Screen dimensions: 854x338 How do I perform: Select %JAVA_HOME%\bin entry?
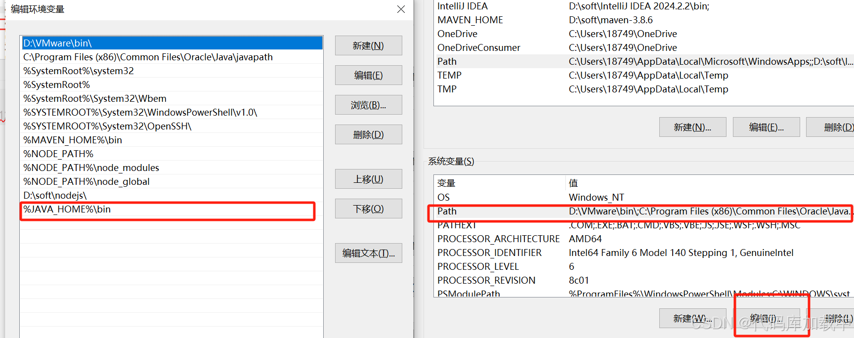pos(172,209)
